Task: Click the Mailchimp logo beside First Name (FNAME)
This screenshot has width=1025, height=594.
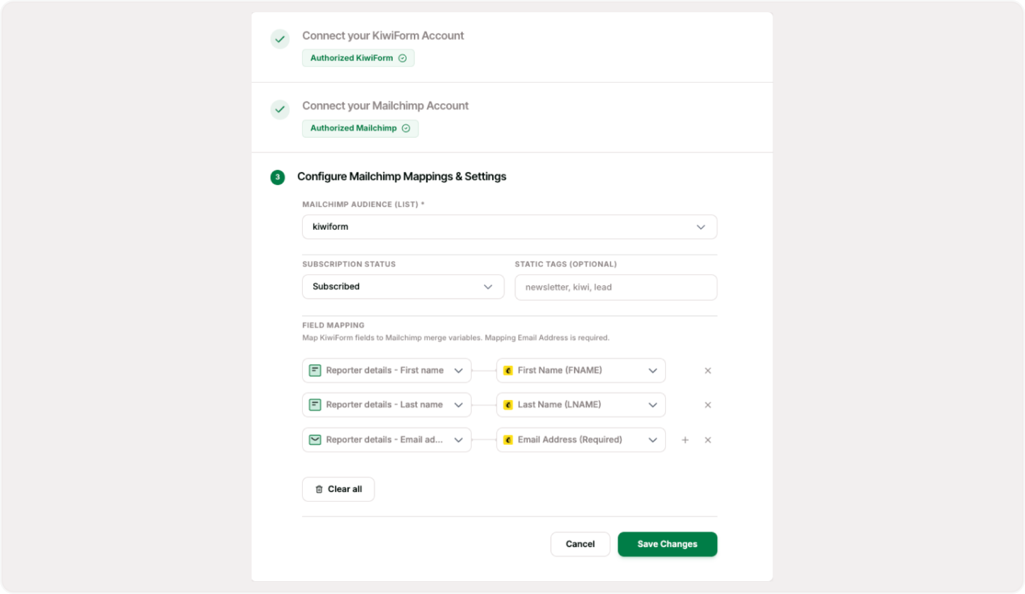Action: pyautogui.click(x=508, y=370)
